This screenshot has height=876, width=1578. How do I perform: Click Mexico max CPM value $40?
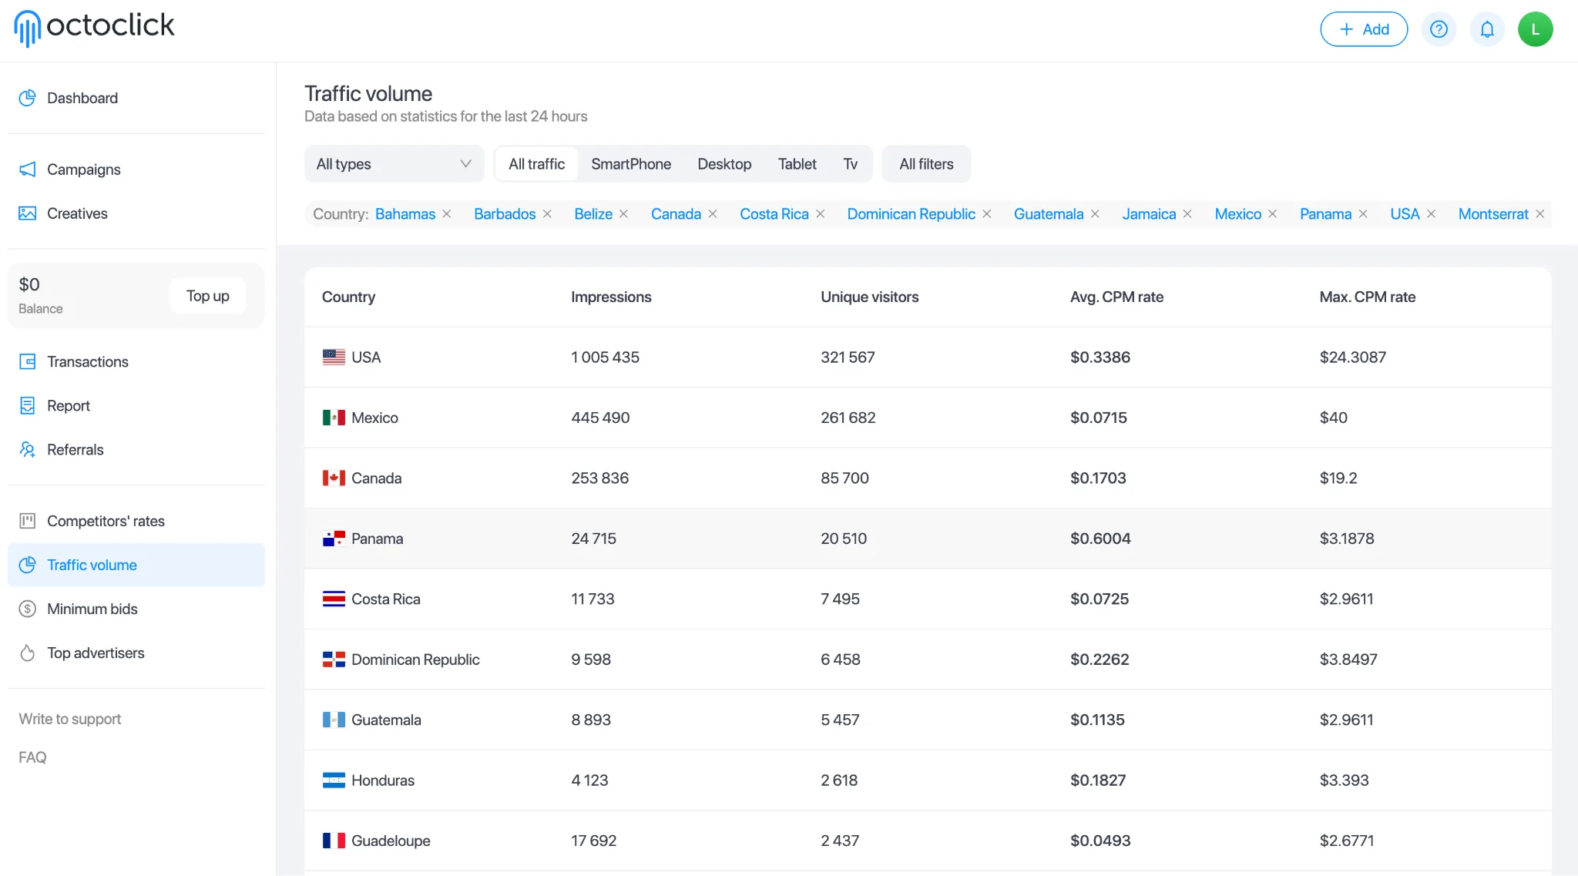[1333, 418]
